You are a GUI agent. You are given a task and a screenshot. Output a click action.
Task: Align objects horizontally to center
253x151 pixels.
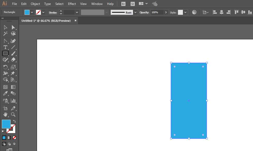(x=221, y=12)
